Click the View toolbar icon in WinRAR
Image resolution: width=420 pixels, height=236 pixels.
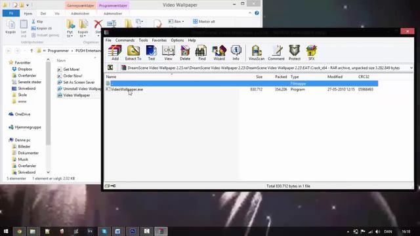pos(168,52)
